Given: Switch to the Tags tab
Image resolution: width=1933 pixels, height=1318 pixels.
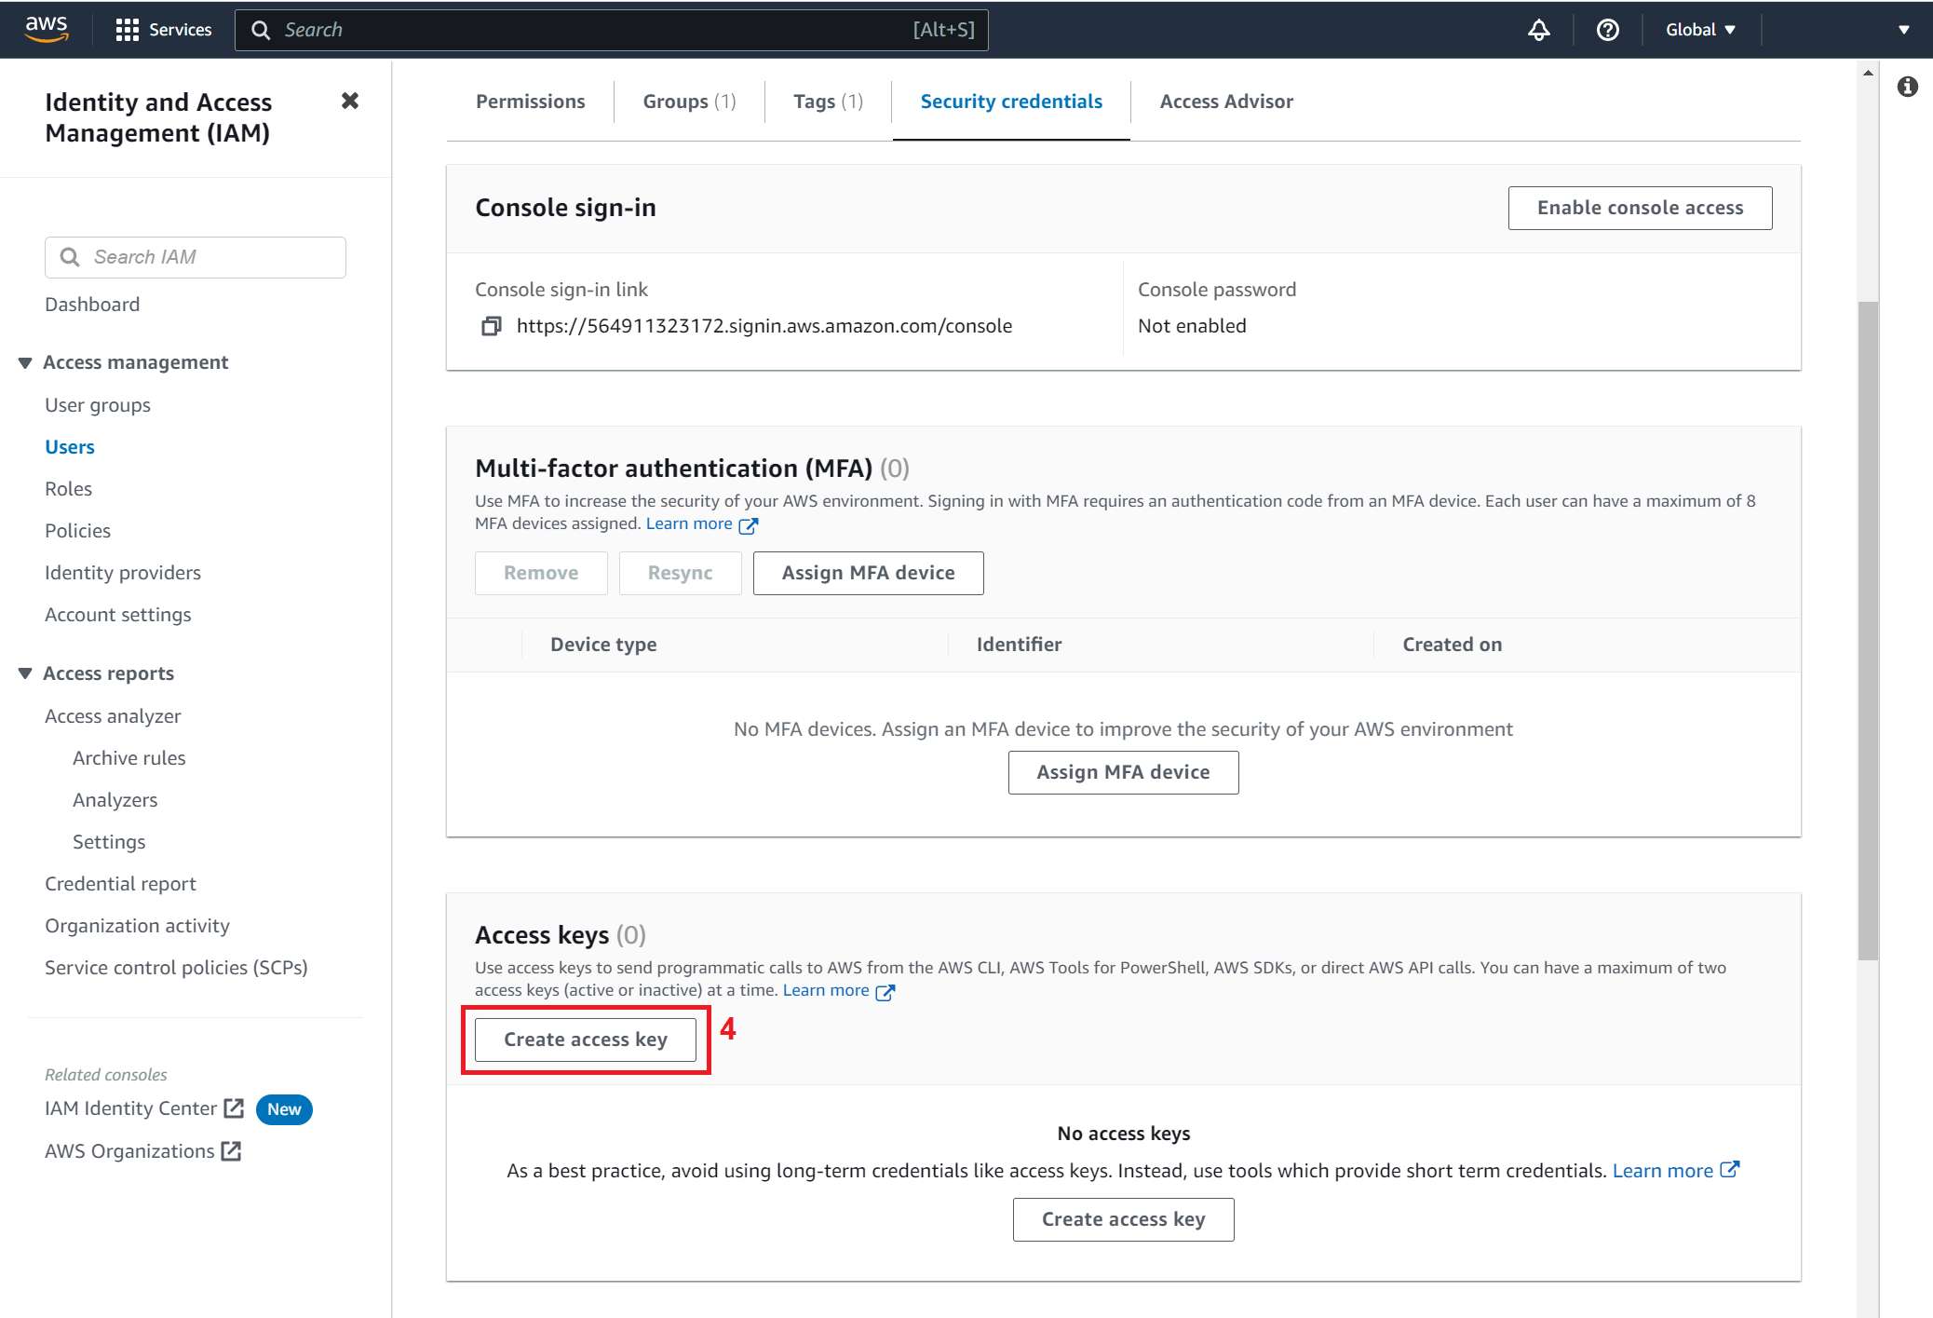Looking at the screenshot, I should pyautogui.click(x=828, y=102).
